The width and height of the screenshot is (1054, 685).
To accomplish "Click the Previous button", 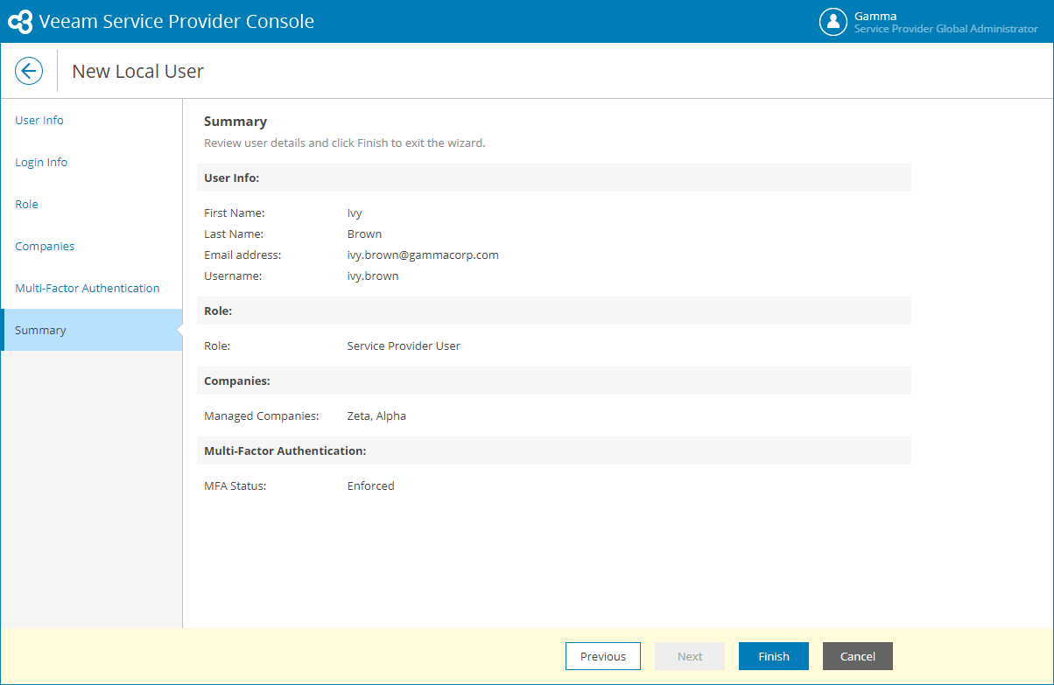I will 603,656.
